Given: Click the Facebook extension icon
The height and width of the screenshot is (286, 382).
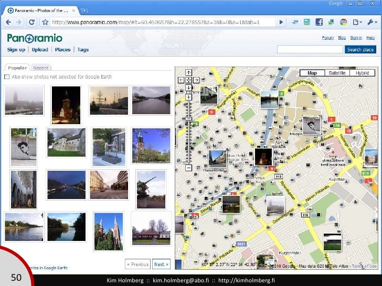Looking at the screenshot, I should (319, 22).
